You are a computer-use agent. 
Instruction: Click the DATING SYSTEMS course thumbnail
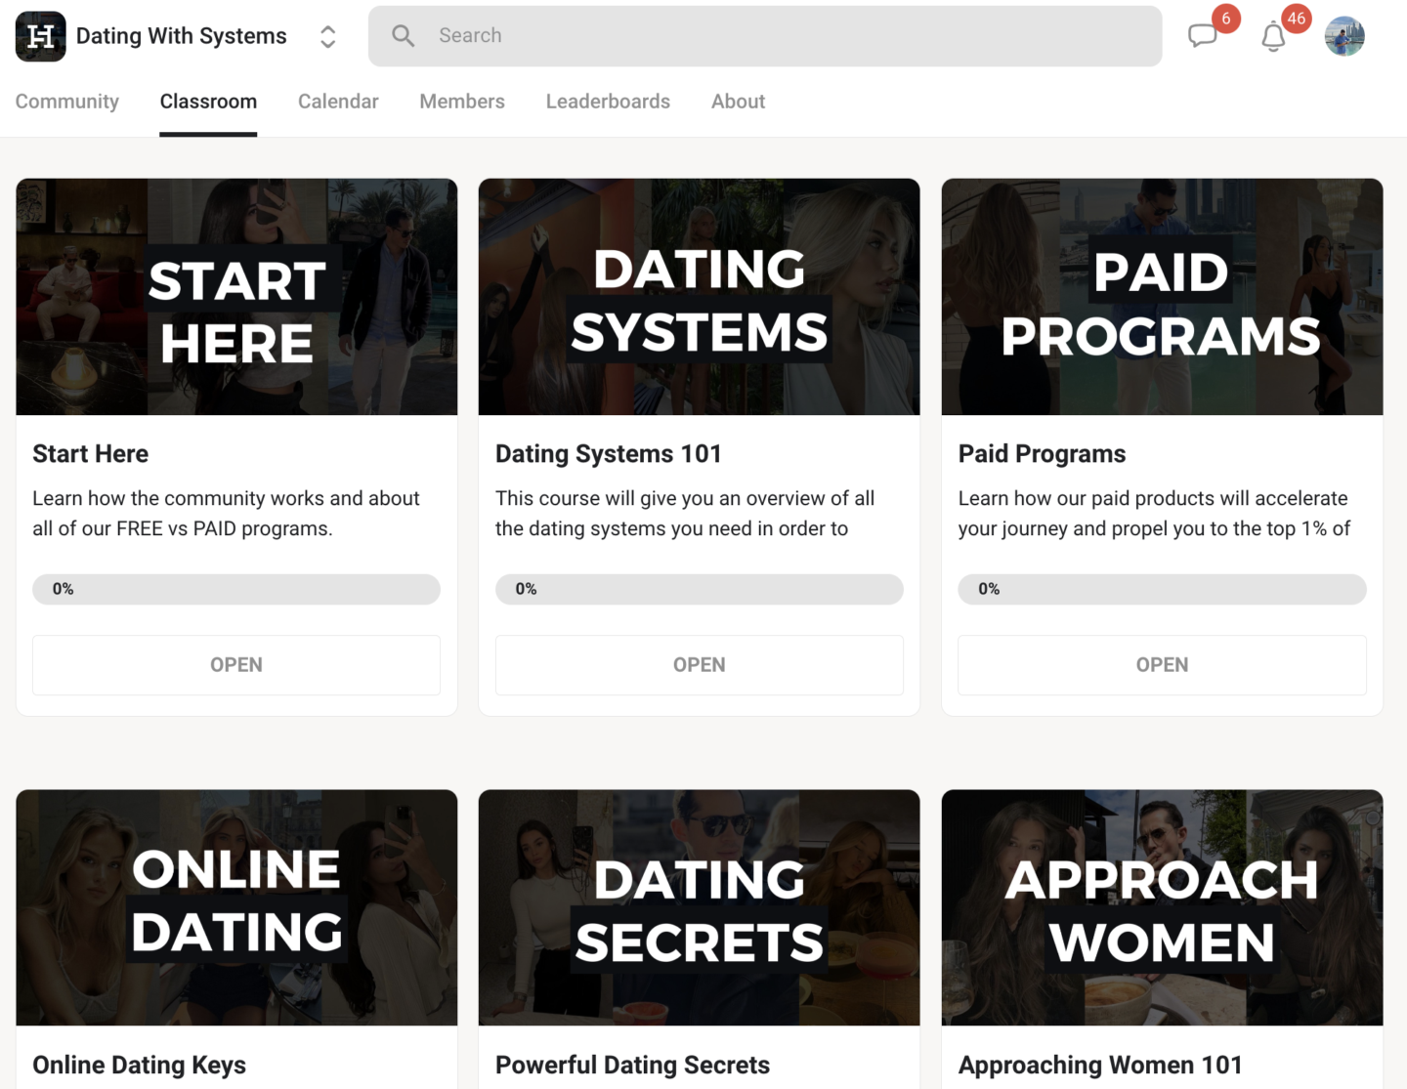pyautogui.click(x=700, y=297)
